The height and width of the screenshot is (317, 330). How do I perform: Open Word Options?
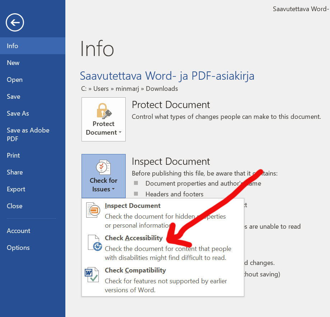coord(33,248)
